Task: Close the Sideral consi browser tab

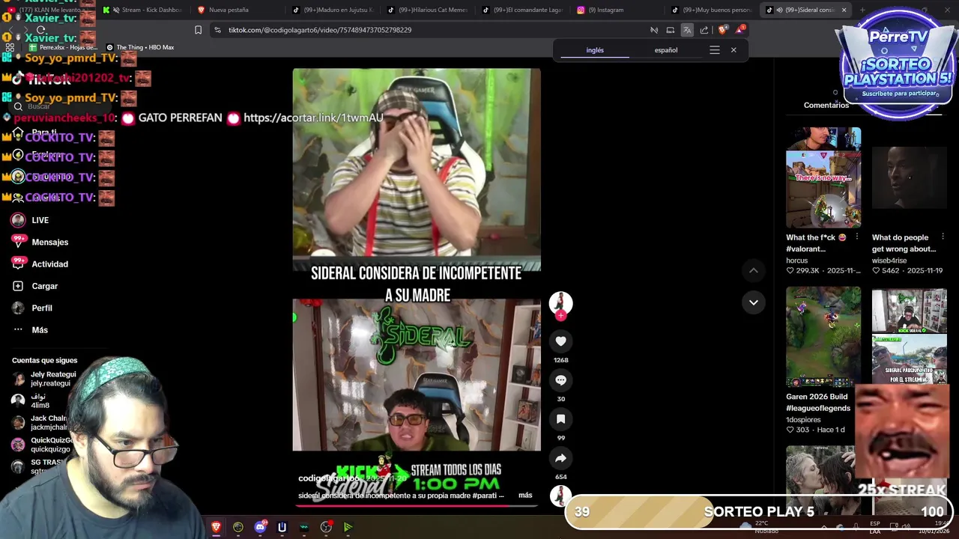Action: tap(844, 10)
